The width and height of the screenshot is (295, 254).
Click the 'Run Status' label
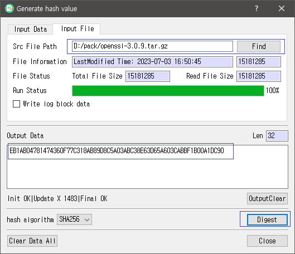30,91
